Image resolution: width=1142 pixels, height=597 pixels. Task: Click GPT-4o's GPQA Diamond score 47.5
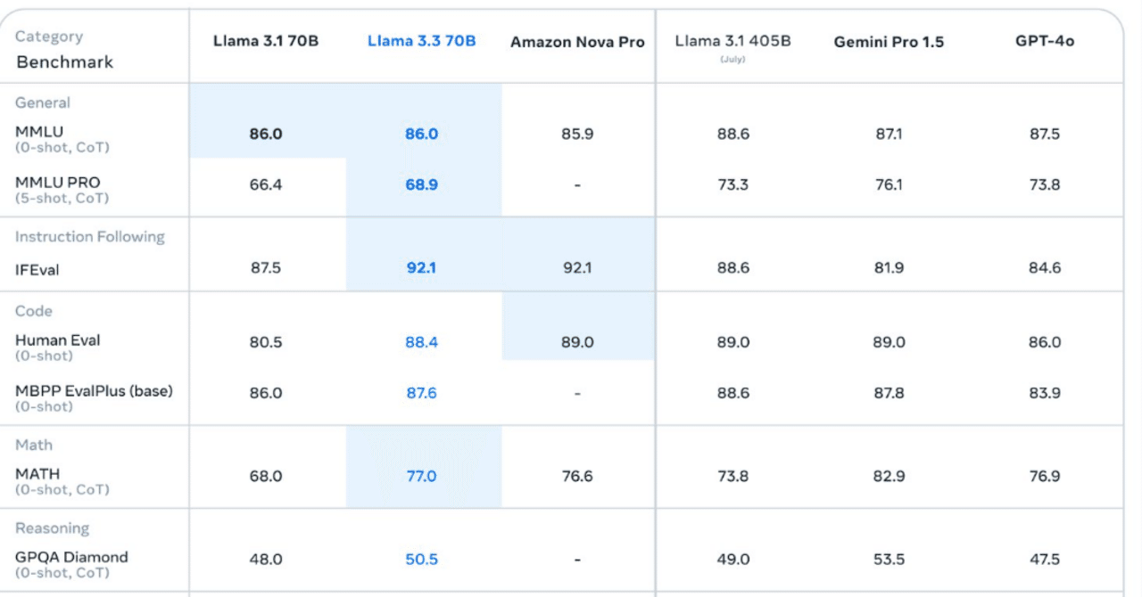(x=1045, y=560)
